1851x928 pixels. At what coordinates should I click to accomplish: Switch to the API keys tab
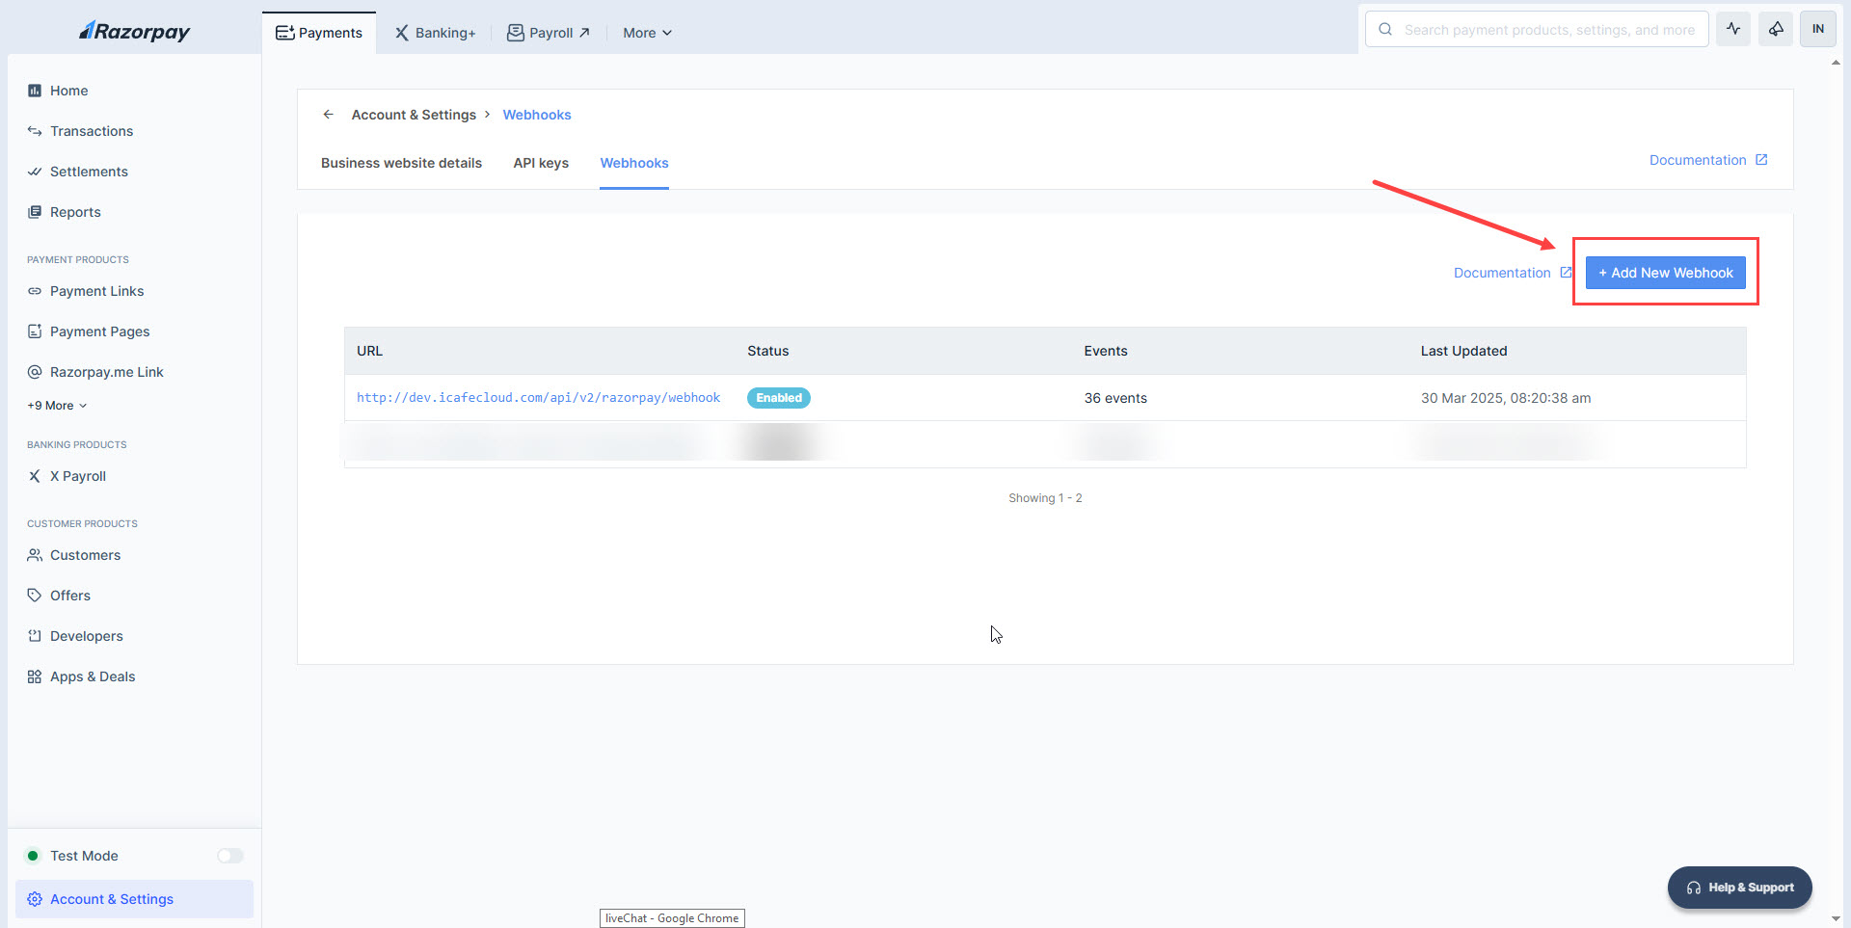541,163
